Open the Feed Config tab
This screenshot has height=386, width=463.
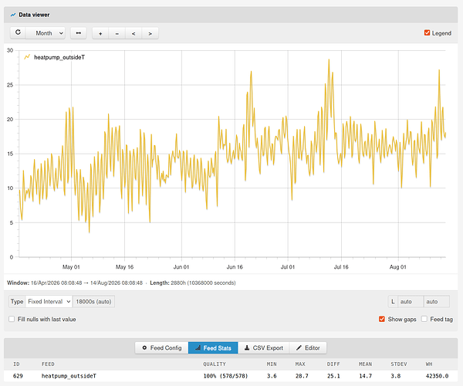pyautogui.click(x=162, y=348)
